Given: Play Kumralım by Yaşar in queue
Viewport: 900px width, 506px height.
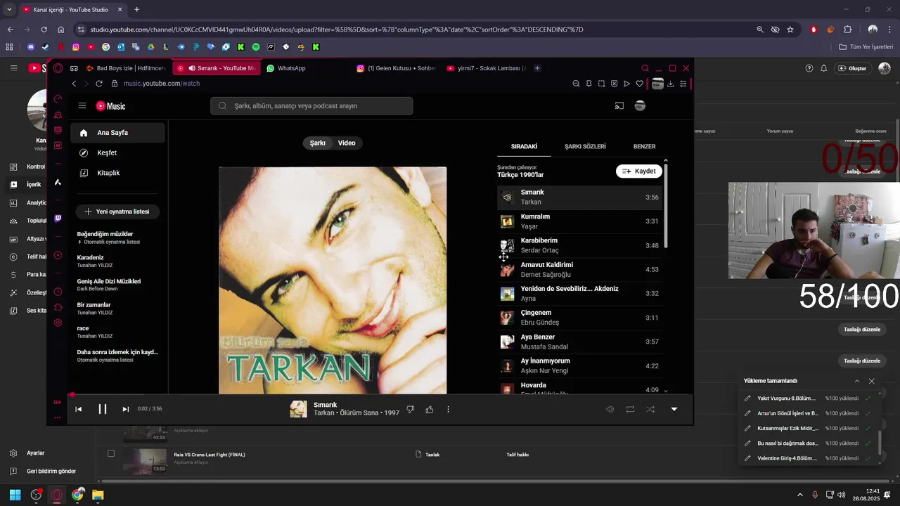Looking at the screenshot, I should [x=580, y=221].
